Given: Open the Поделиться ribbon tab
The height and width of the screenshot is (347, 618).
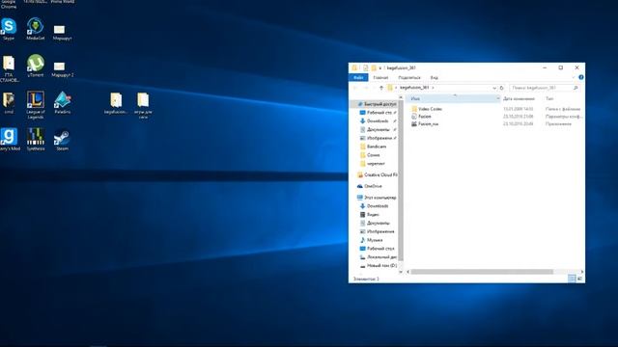Looking at the screenshot, I should coord(409,77).
